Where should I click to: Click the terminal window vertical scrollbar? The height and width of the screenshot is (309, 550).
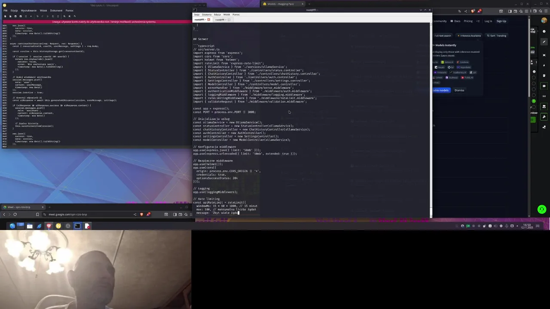tap(431, 120)
